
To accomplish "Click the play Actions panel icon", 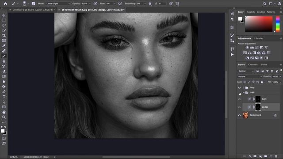I will [232, 54].
